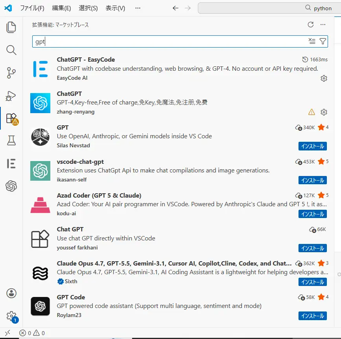Screen dimensions: 341x339
Task: Open the marketplace more actions menu
Action: [x=323, y=24]
